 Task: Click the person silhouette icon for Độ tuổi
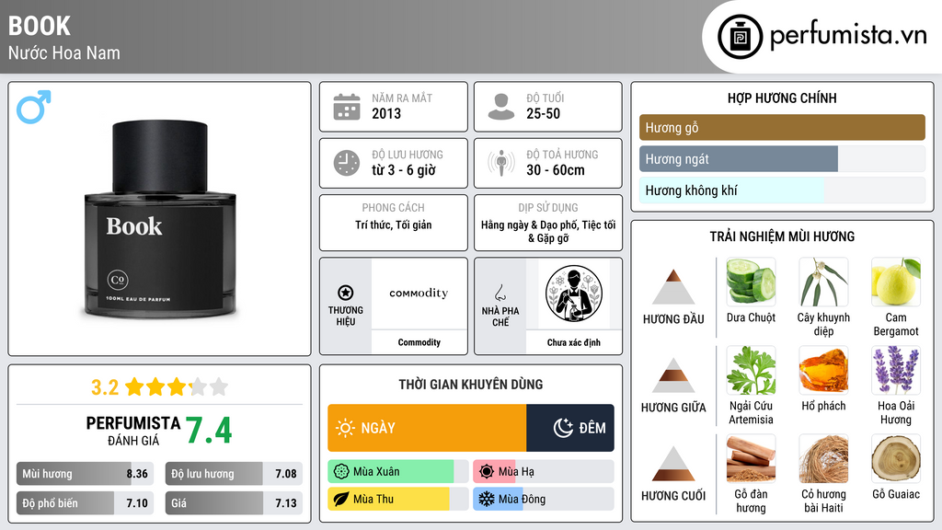coord(501,107)
